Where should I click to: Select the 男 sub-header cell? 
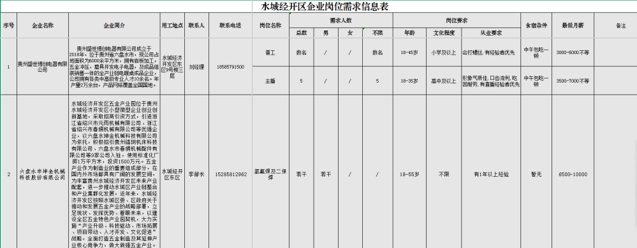point(326,33)
